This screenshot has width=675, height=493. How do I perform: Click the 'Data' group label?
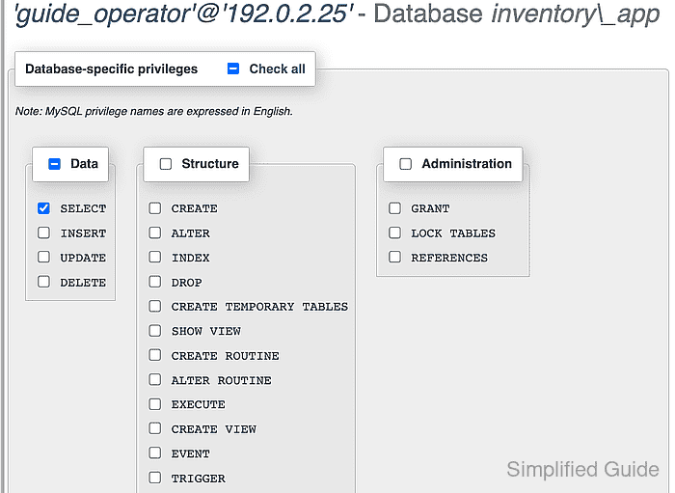tap(85, 164)
